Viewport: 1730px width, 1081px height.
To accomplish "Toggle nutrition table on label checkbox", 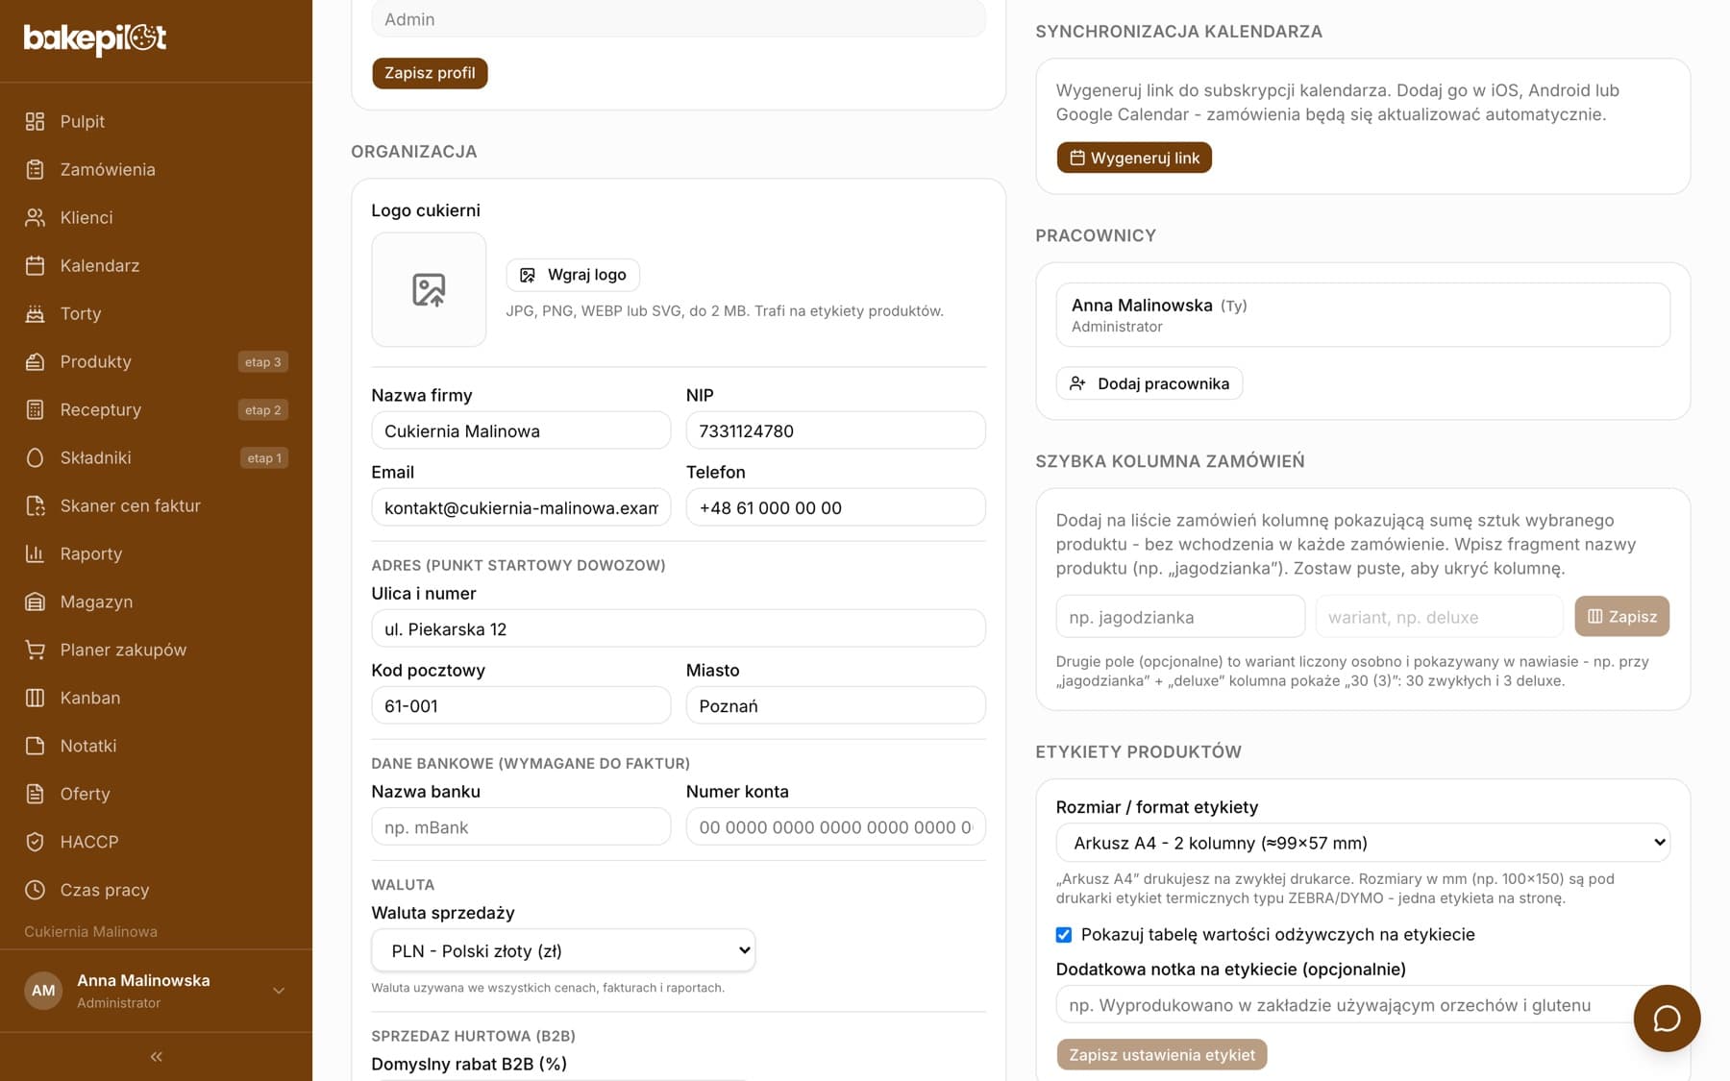I will [1064, 935].
